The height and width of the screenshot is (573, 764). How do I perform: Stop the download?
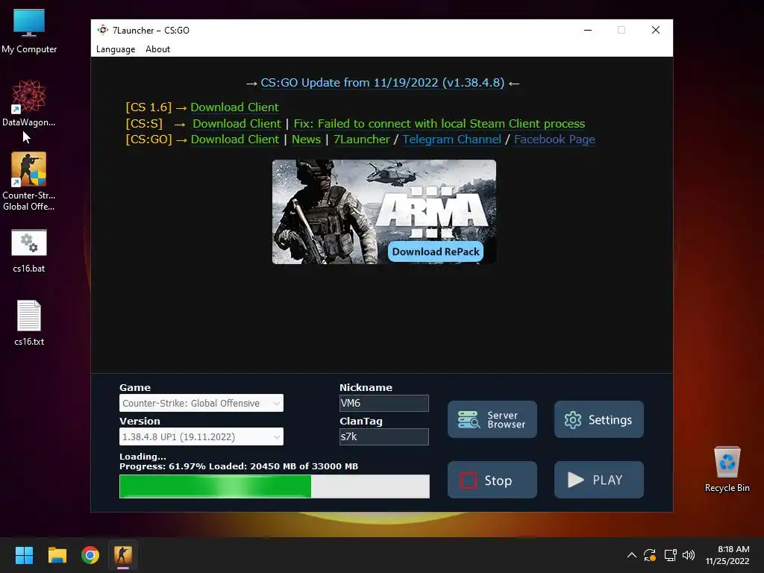(x=492, y=480)
